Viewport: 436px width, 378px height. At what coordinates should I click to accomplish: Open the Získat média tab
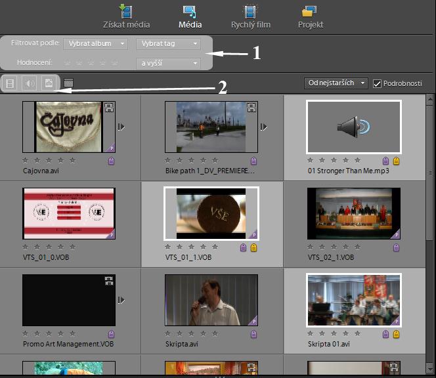126,16
